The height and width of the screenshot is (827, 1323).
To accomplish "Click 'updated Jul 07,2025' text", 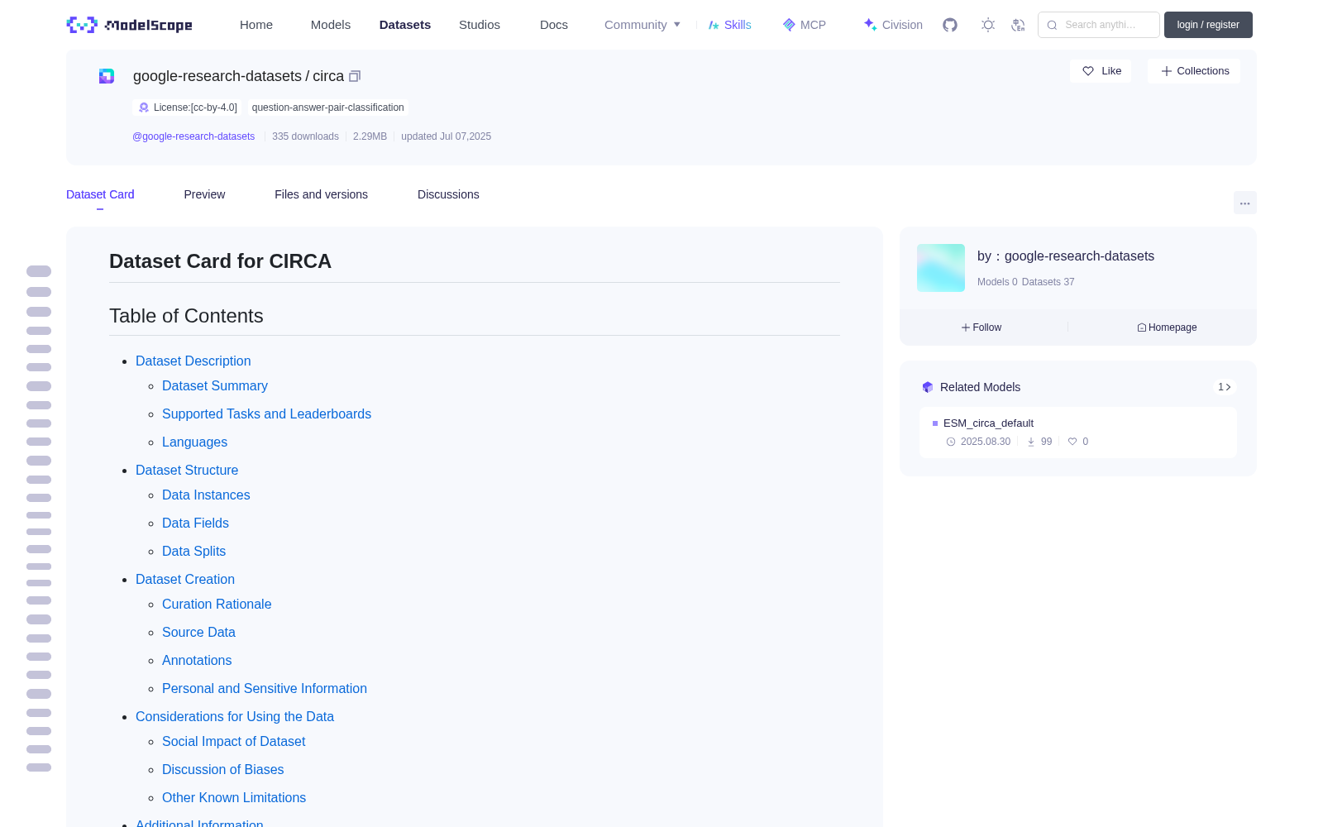I will point(446,136).
